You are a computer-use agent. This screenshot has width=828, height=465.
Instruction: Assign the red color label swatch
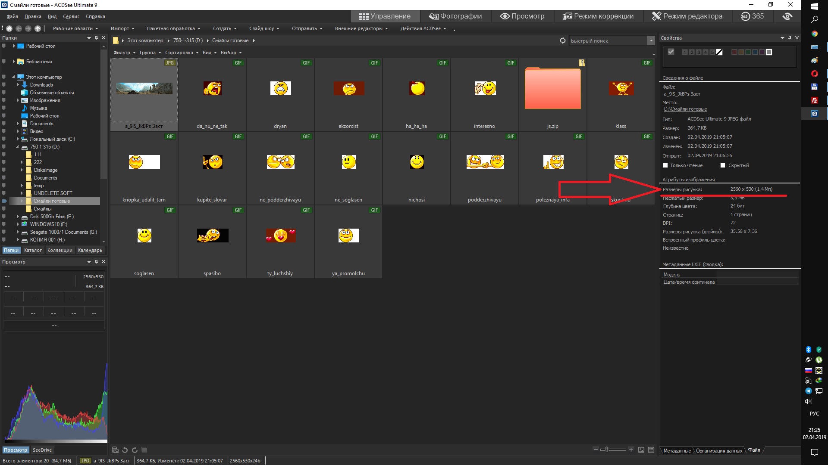click(734, 52)
